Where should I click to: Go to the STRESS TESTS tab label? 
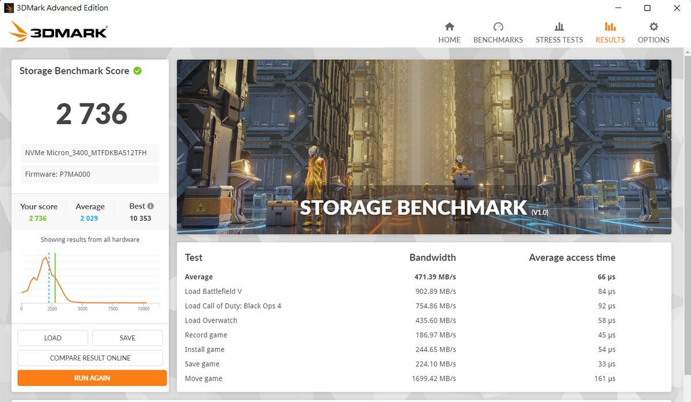click(x=559, y=40)
